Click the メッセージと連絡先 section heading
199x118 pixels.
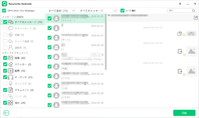13,17
